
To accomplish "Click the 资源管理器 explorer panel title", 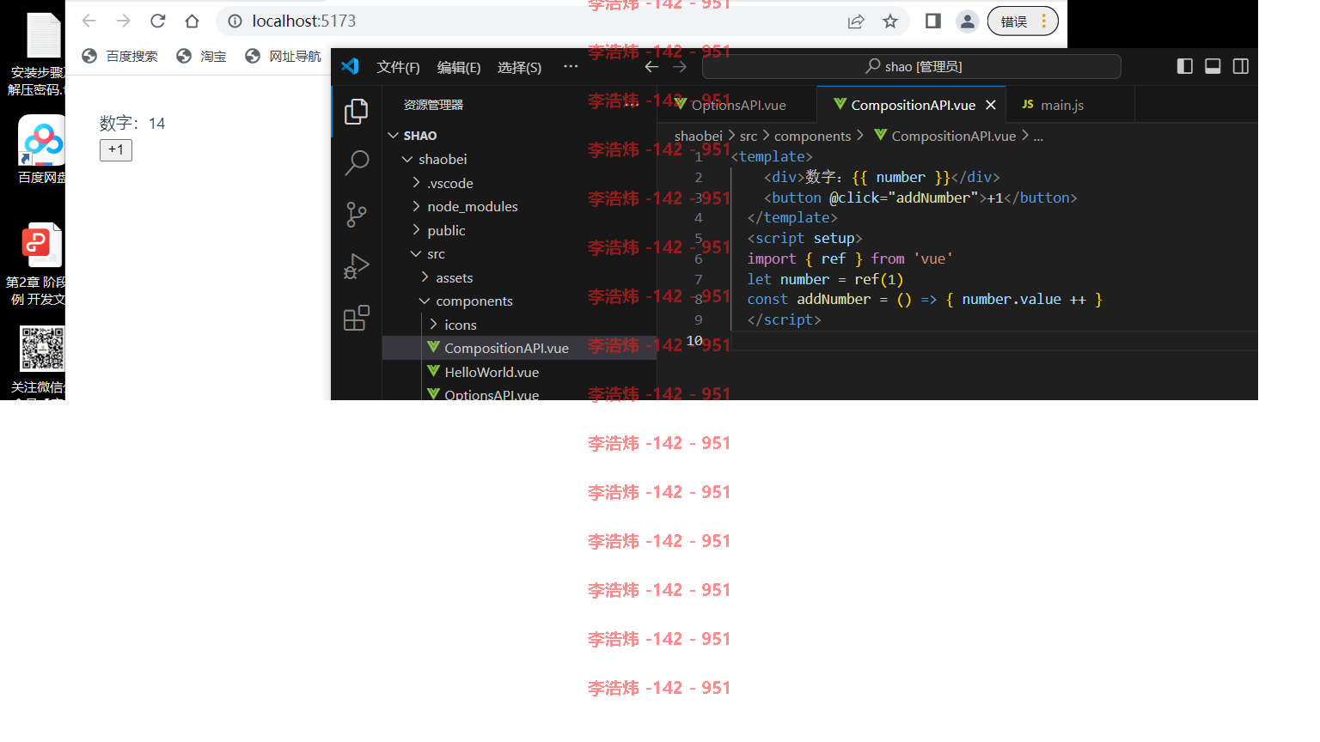I will pos(433,105).
